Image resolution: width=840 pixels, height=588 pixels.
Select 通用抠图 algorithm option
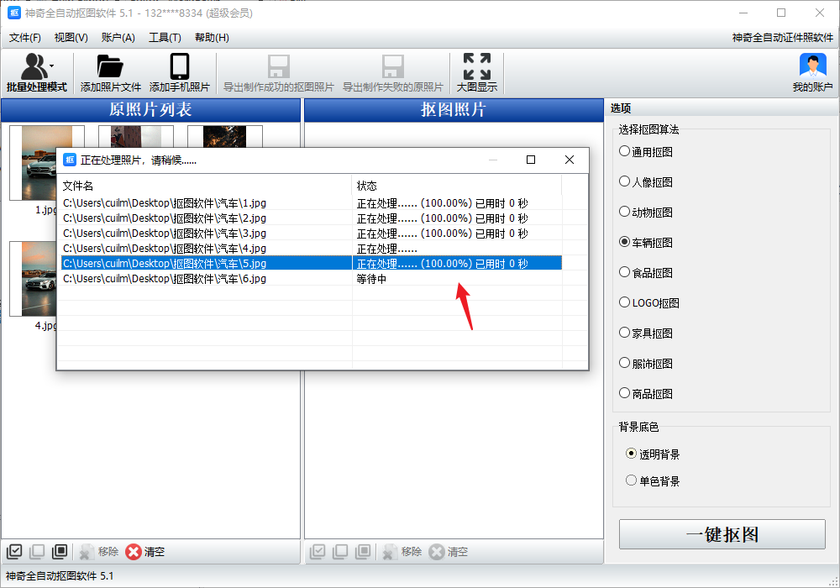tap(624, 151)
